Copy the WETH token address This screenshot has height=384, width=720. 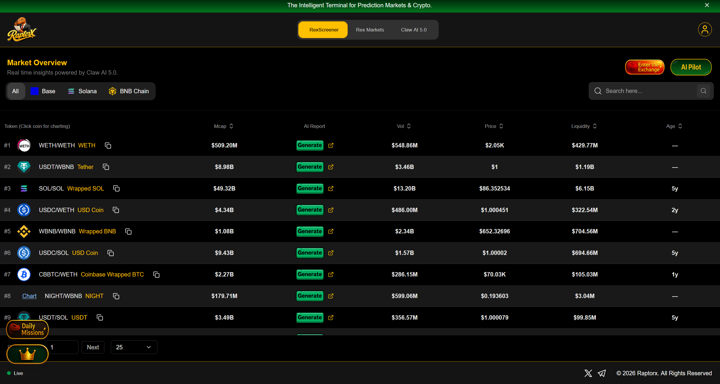pyautogui.click(x=108, y=145)
